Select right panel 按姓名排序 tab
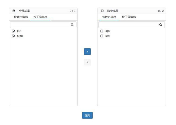The height and width of the screenshot is (125, 176). tap(109, 17)
